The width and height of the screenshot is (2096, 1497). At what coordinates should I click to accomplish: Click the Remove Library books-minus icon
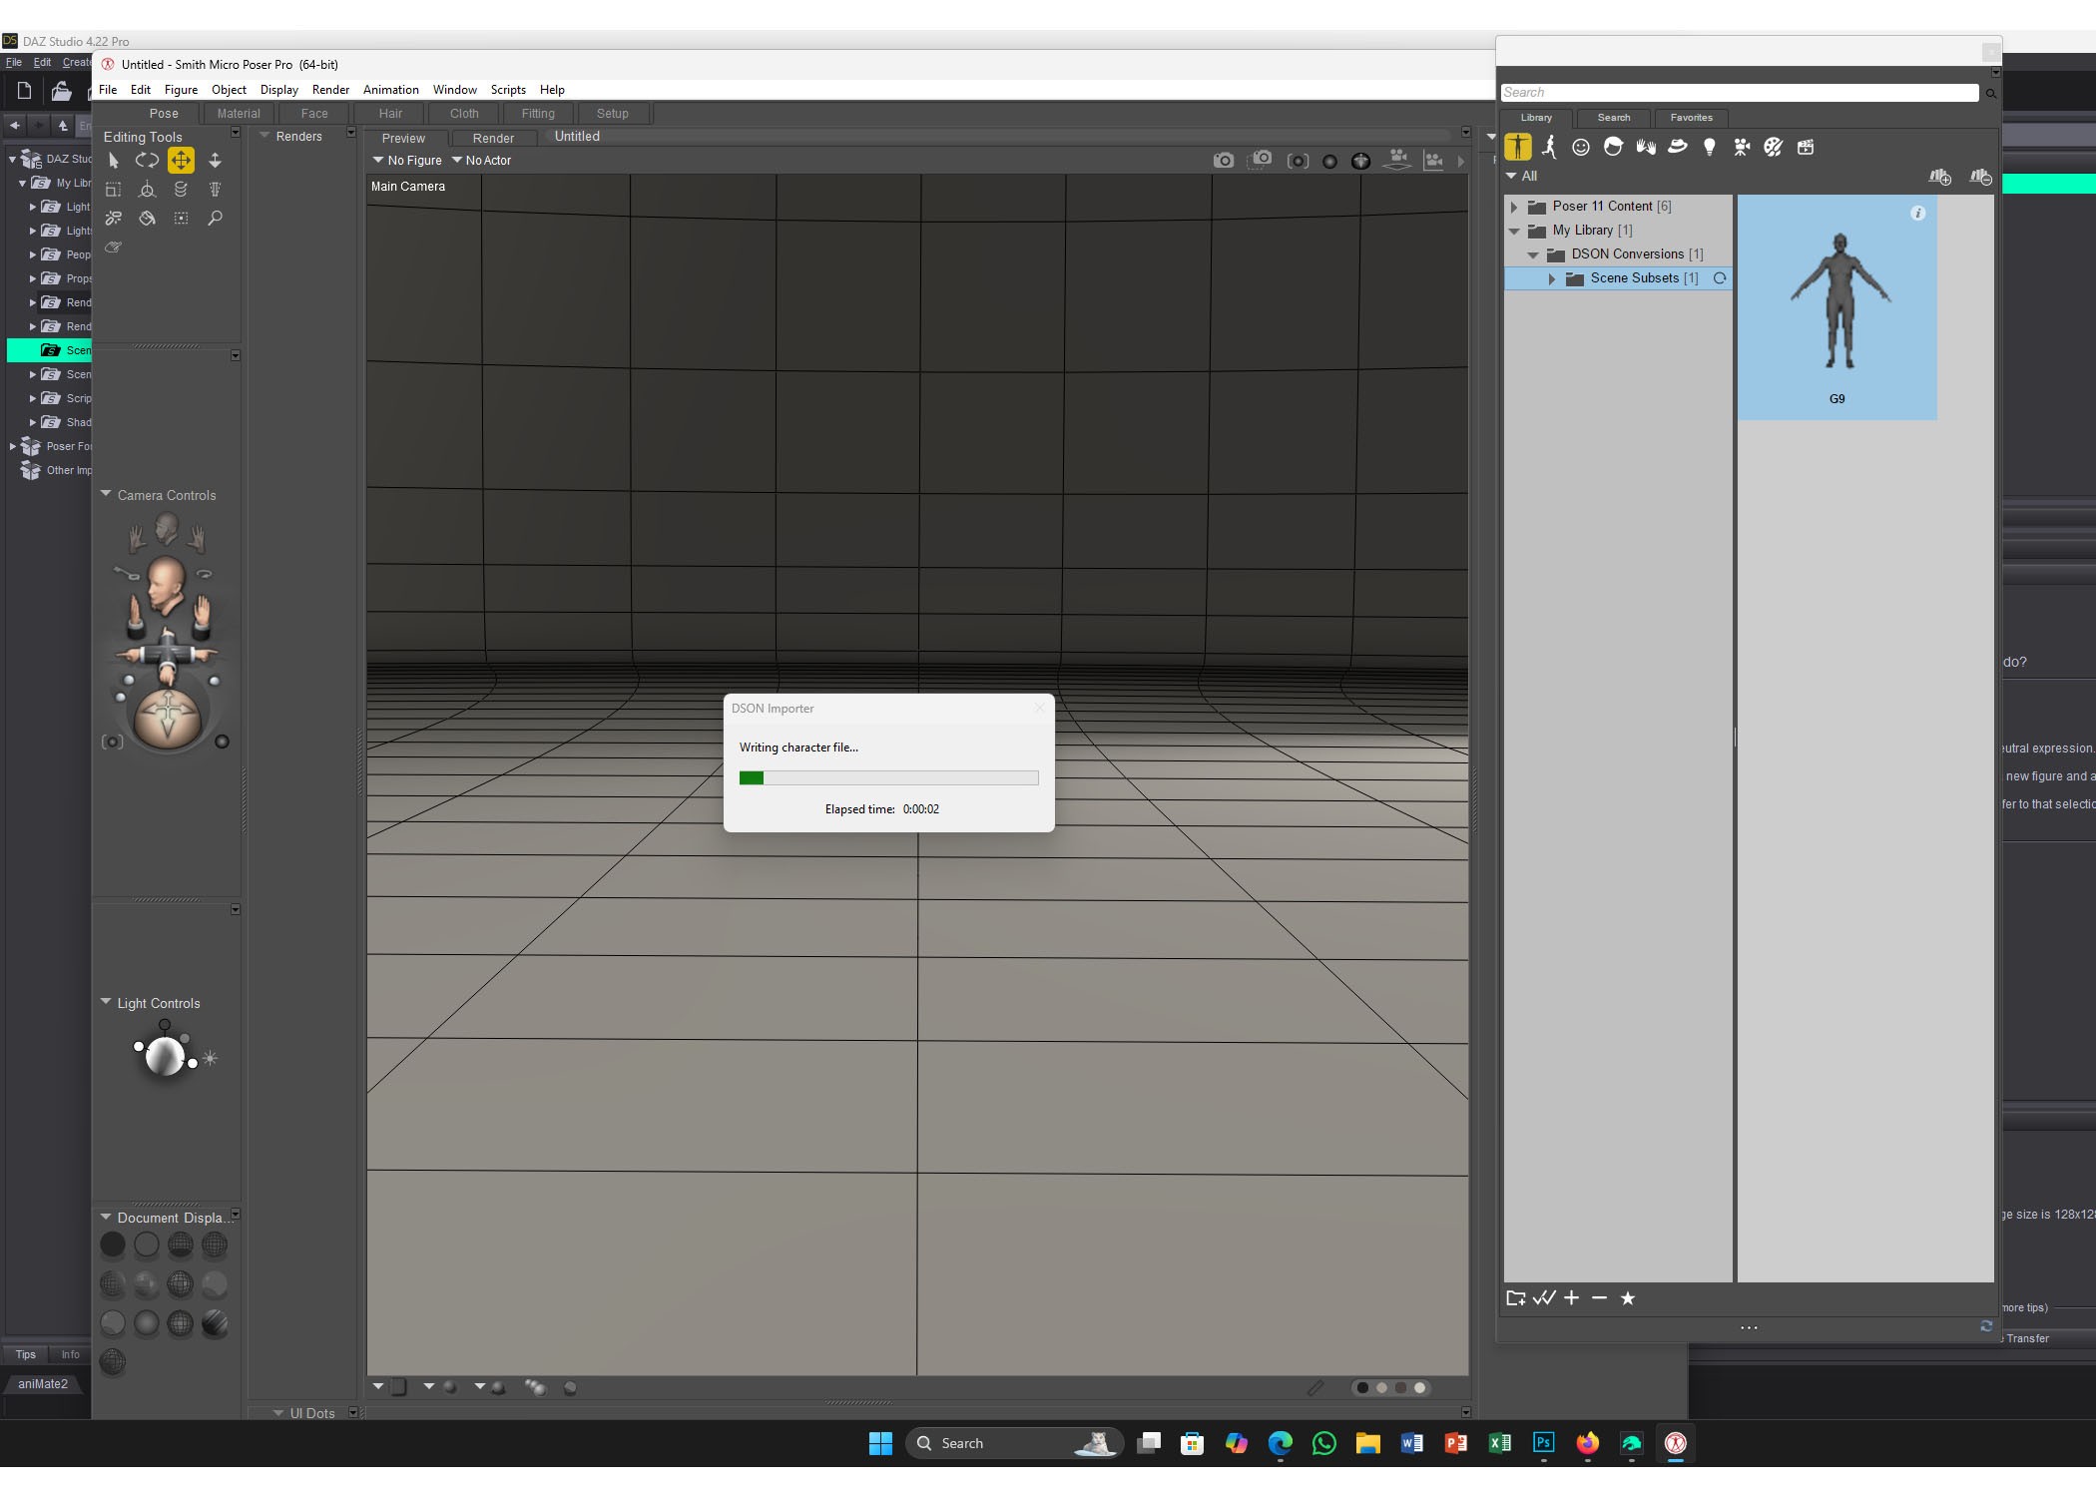point(1981,177)
